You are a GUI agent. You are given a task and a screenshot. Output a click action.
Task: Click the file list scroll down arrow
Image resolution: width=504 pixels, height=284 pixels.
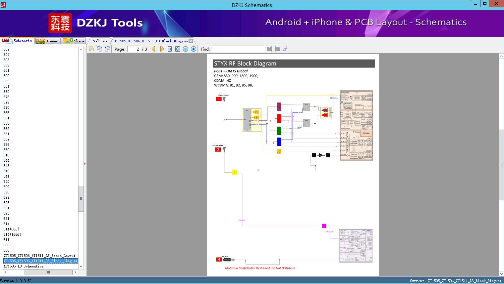click(x=81, y=266)
